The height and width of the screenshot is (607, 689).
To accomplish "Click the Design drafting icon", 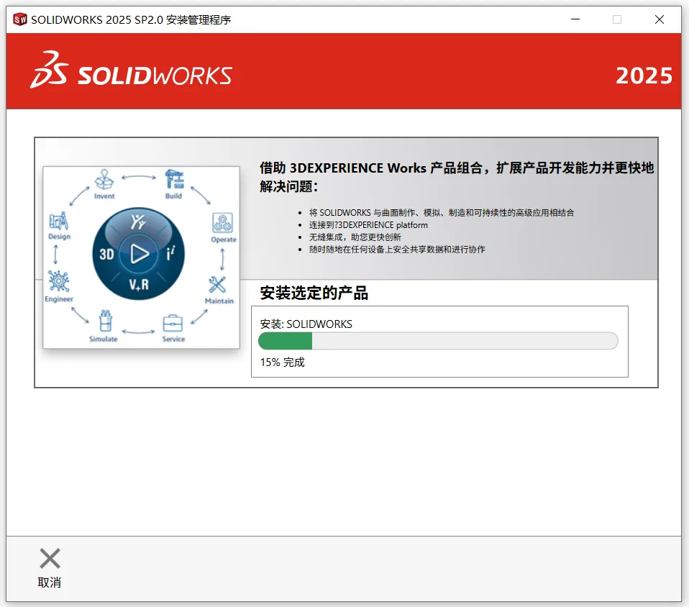I will [x=59, y=221].
